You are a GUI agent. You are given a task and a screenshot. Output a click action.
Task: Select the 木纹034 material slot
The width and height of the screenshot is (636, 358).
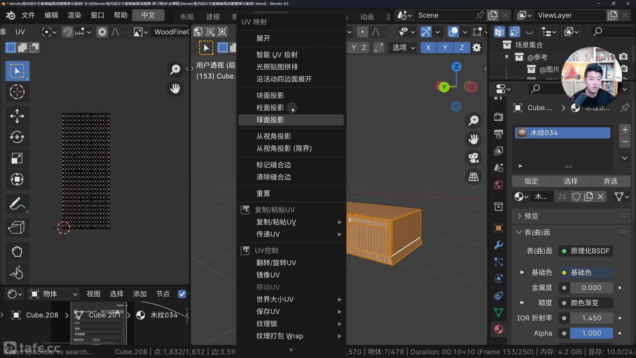pos(562,133)
